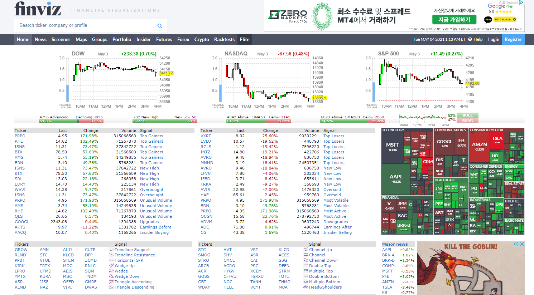The image size is (534, 295).
Task: Click the Trendline Support pattern icon
Action: pos(111,250)
